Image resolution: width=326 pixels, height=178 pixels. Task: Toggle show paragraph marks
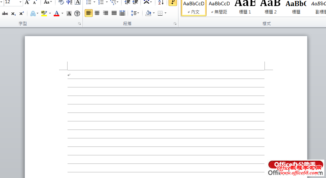(x=173, y=2)
